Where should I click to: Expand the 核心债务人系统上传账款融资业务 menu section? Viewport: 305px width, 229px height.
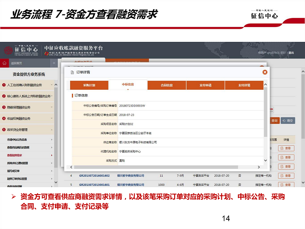pos(28,96)
